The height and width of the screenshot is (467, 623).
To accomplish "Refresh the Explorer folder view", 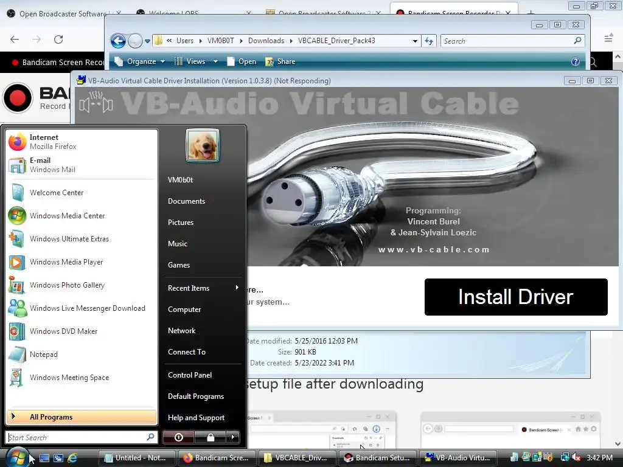I will coord(429,41).
